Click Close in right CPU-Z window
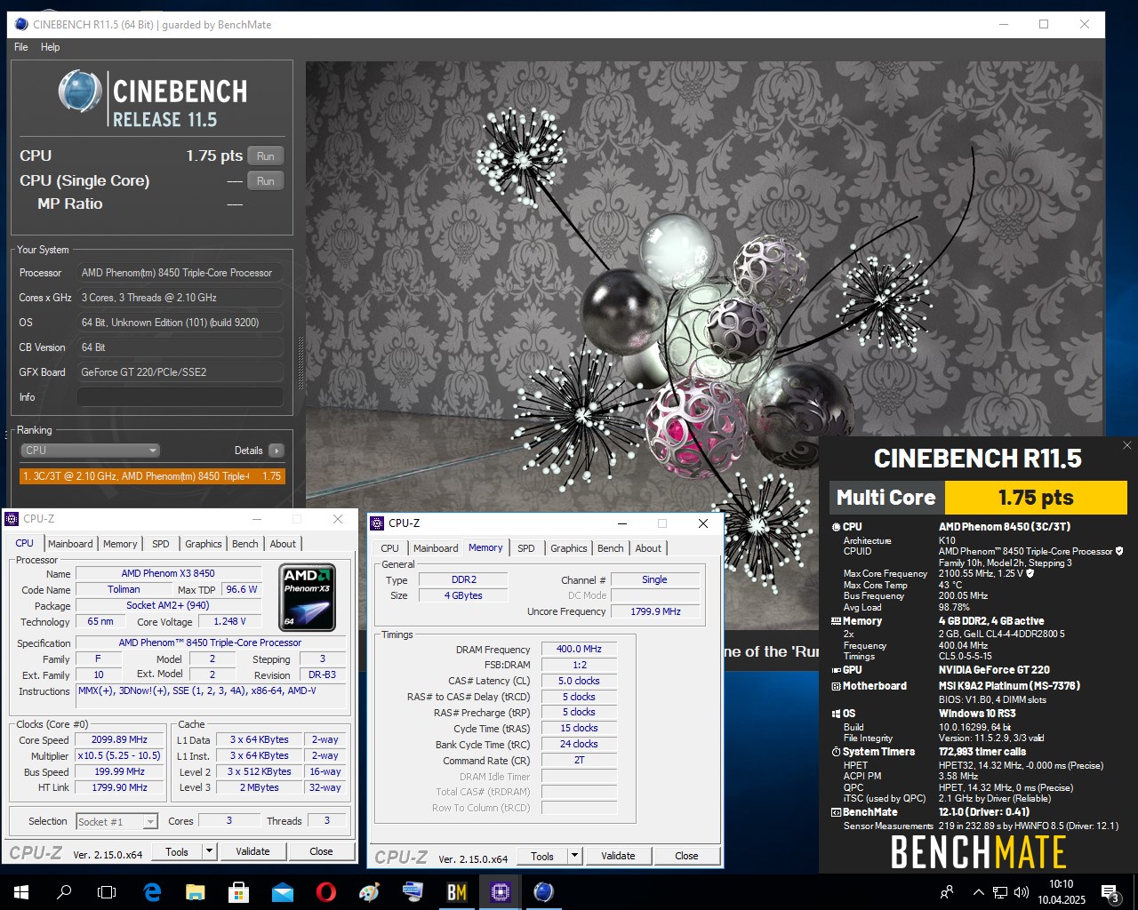The width and height of the screenshot is (1138, 910). tap(686, 856)
